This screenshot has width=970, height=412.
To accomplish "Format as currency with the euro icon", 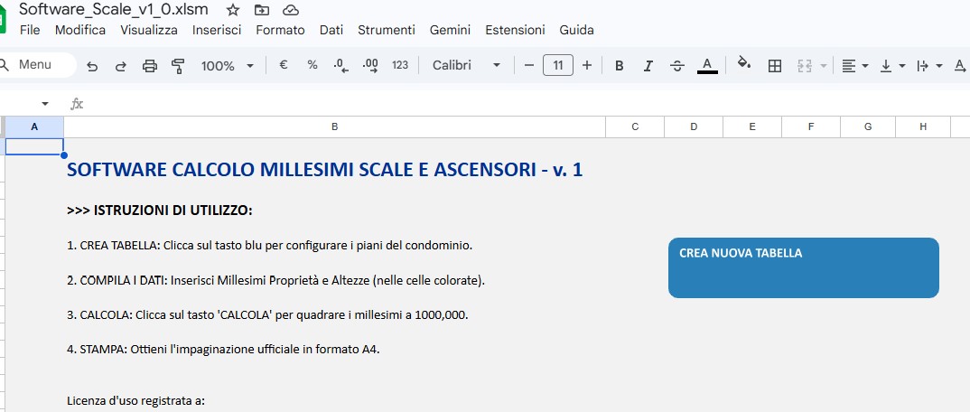I will click(x=284, y=65).
